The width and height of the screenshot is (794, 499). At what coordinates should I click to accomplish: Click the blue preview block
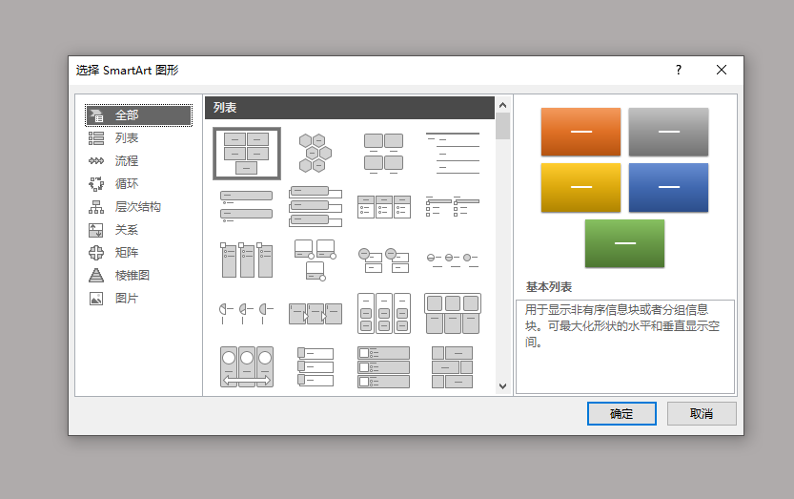click(x=668, y=188)
